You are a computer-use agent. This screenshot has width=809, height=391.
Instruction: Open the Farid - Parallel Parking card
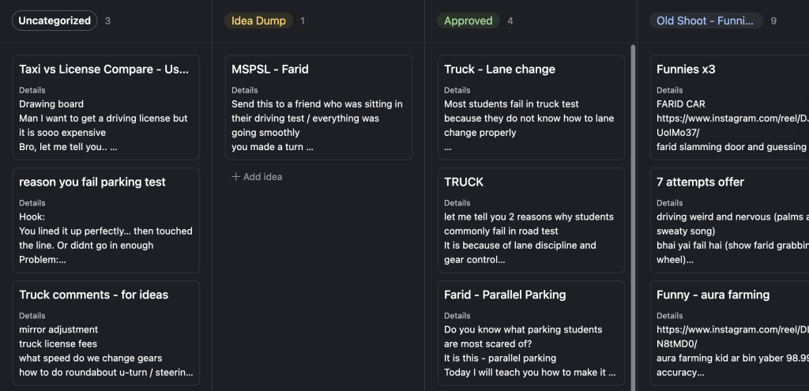tap(505, 295)
